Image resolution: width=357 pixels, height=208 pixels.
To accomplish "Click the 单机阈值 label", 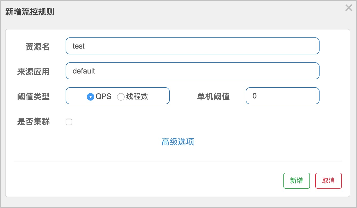I will pyautogui.click(x=213, y=97).
